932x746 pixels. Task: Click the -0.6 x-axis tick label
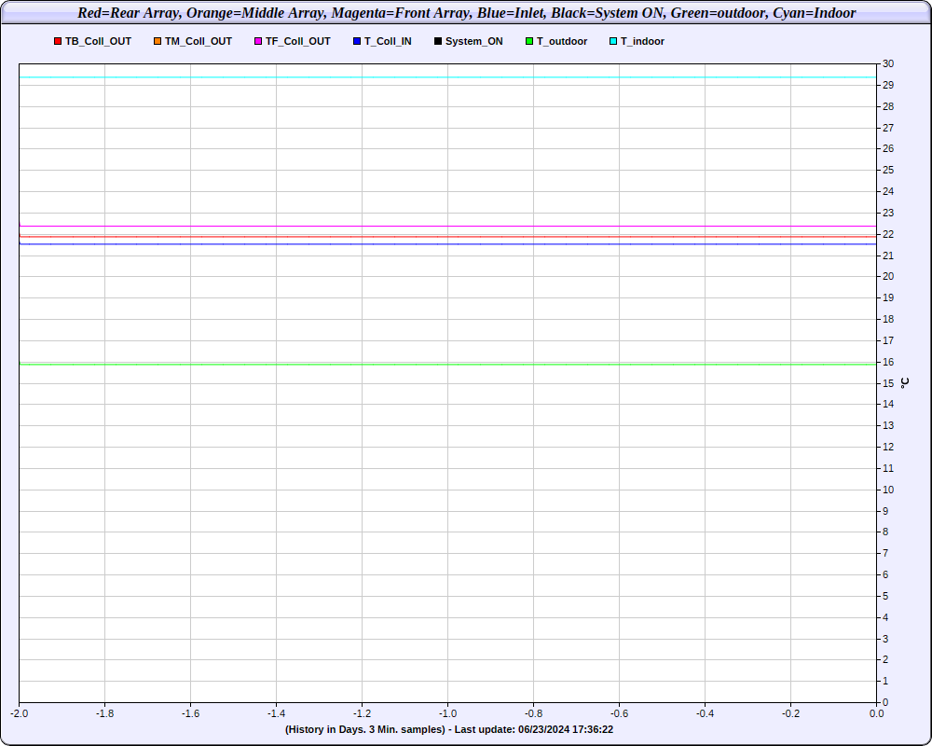619,713
